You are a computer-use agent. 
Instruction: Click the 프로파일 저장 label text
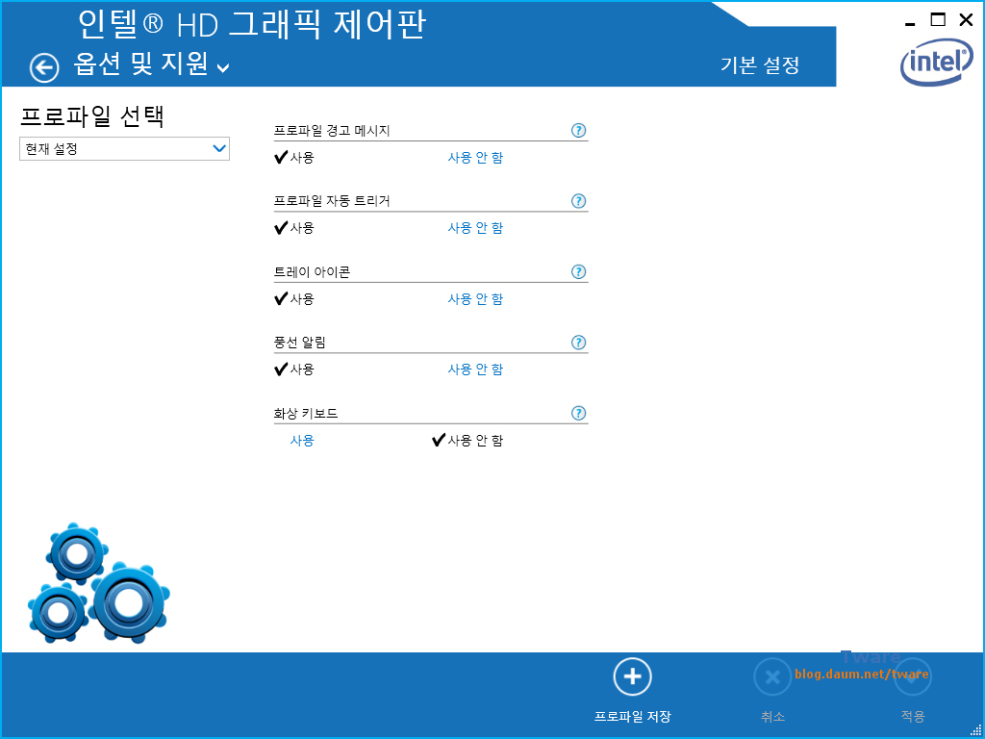click(x=633, y=716)
